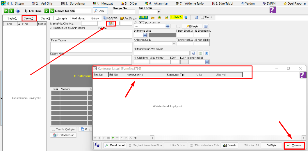
Task: Open the blue info diamond icon
Action: click(18, 11)
